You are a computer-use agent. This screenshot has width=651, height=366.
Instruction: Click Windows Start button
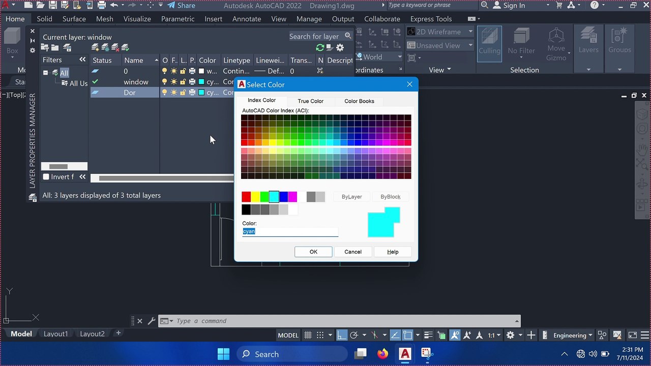click(x=223, y=354)
